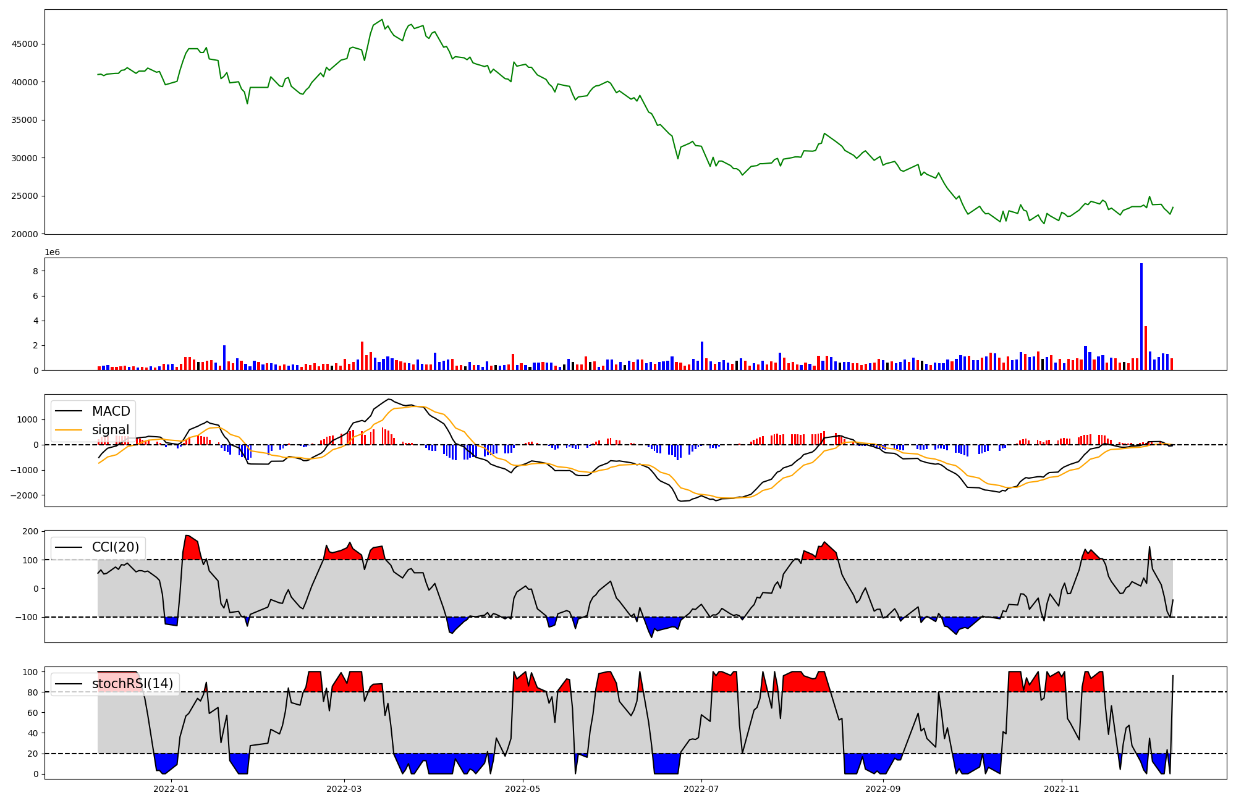
Task: Click the MACD legend entry
Action: [111, 411]
